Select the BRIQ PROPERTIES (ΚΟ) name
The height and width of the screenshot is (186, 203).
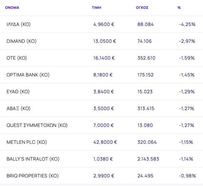click(x=32, y=176)
